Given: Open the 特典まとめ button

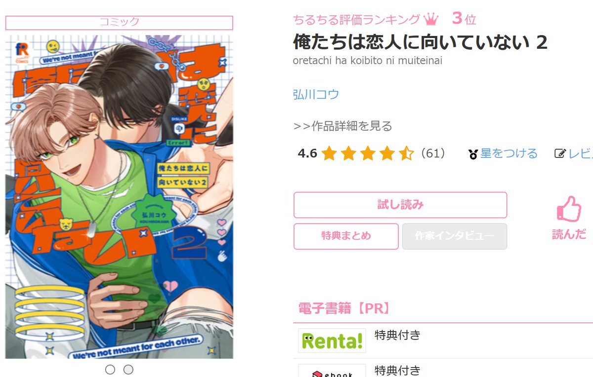Looking at the screenshot, I should pyautogui.click(x=346, y=236).
